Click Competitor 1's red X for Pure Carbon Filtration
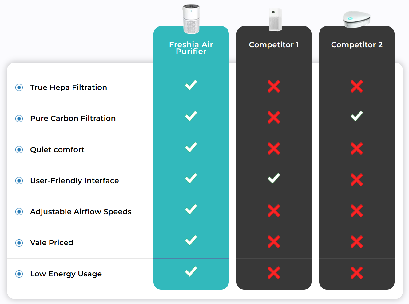Image resolution: width=409 pixels, height=304 pixels. tap(274, 117)
